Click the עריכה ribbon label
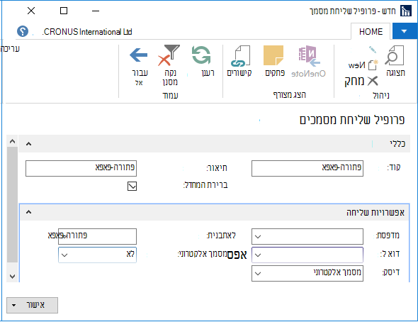Screen dimensions: 418x322 pyautogui.click(x=10, y=49)
